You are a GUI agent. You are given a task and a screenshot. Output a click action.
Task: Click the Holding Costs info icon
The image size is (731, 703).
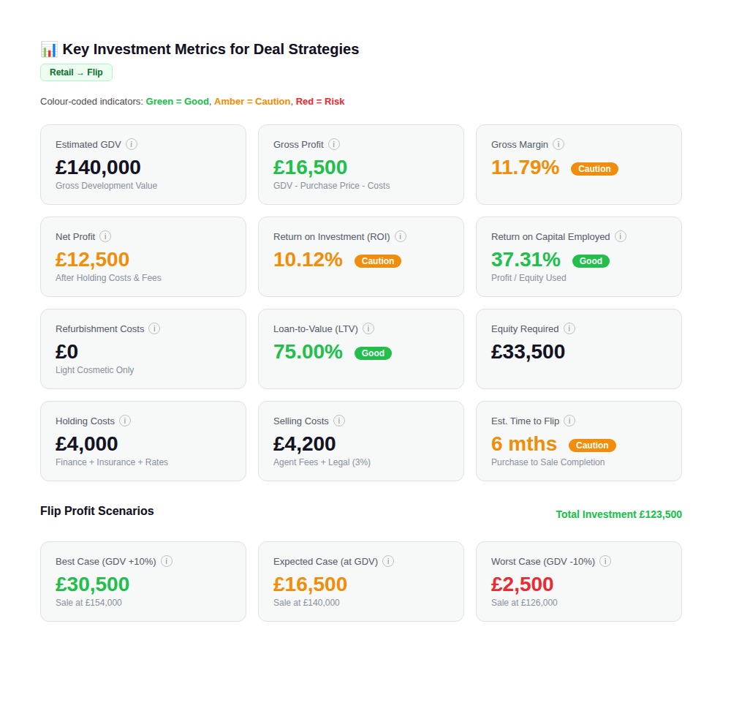pos(124,421)
